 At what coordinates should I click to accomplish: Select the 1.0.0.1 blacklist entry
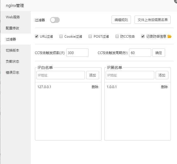pos(112,87)
